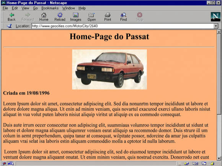The width and height of the screenshot is (222, 166).
Task: Click the status bar message area
Action: (96, 164)
